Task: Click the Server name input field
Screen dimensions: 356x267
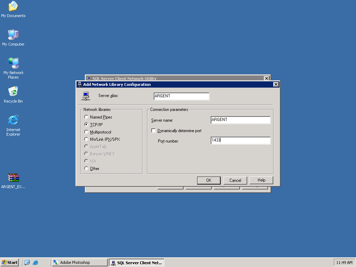Action: pyautogui.click(x=240, y=120)
